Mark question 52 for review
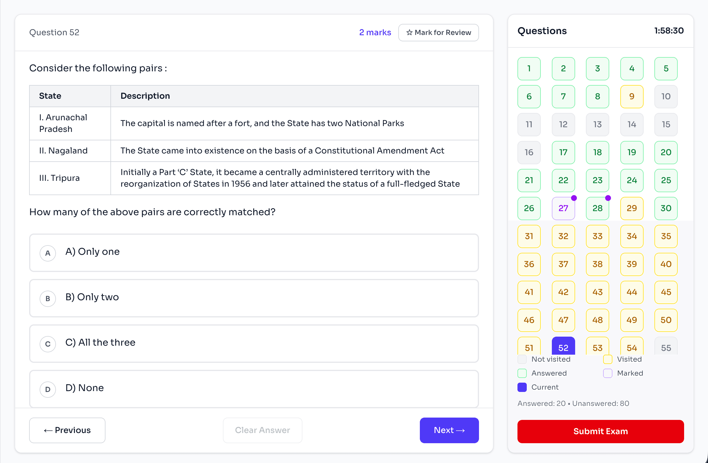 point(438,32)
